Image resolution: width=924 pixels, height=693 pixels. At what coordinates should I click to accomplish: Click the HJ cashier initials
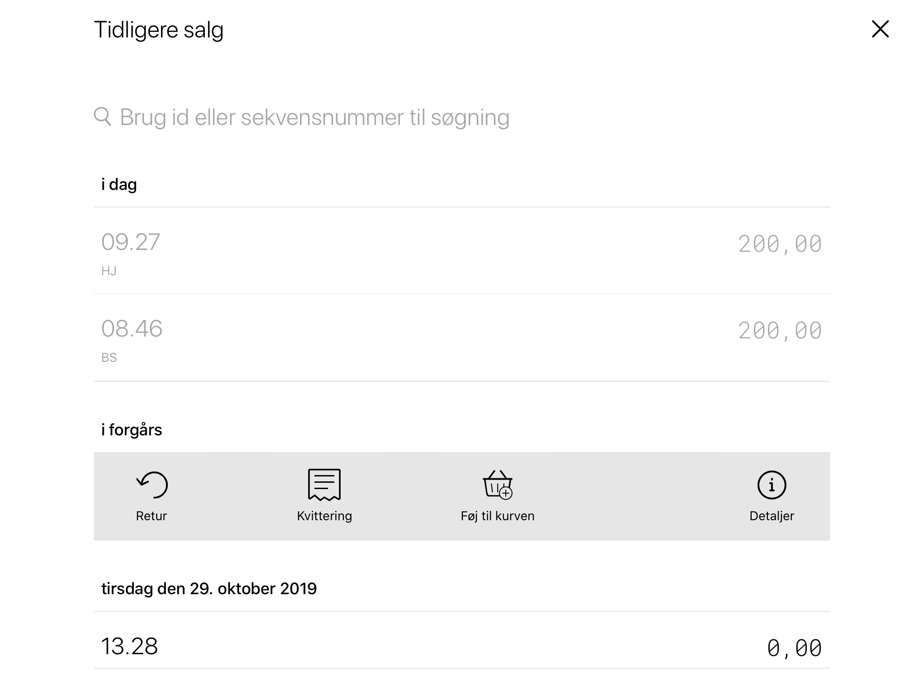109,271
